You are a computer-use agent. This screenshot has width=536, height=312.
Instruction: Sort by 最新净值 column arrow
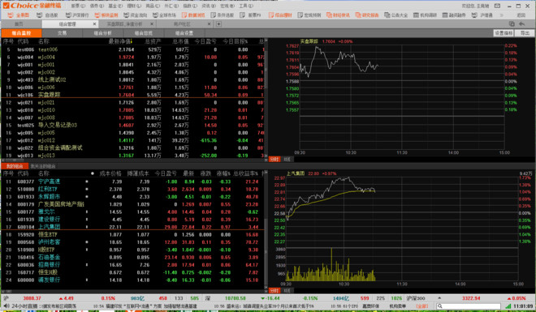click(132, 41)
